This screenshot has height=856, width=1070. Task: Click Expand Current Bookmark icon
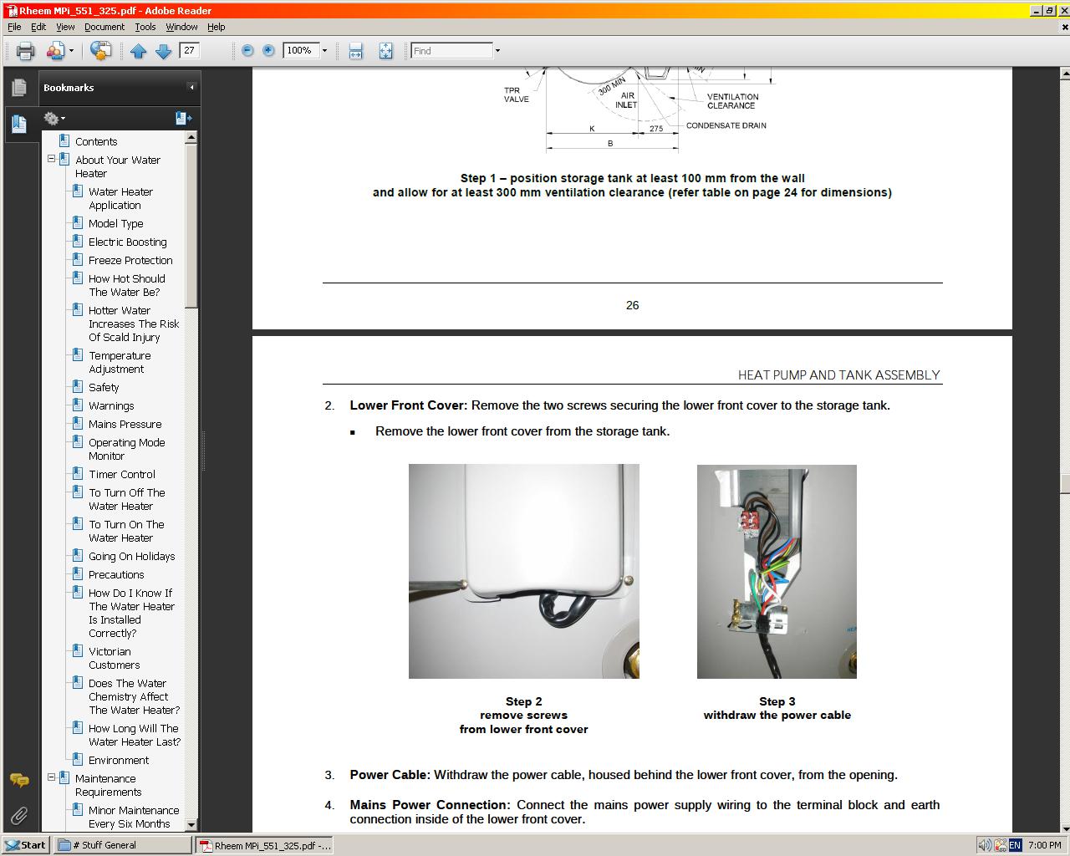coord(184,119)
